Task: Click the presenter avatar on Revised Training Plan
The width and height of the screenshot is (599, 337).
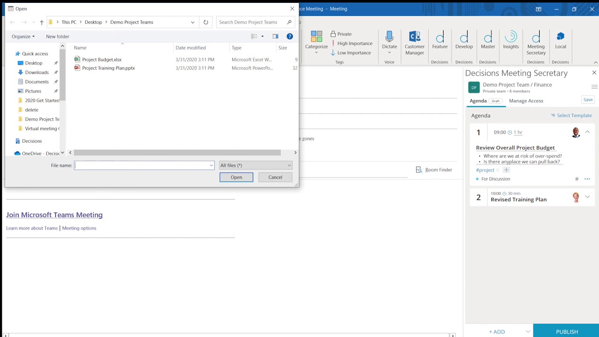Action: (576, 197)
